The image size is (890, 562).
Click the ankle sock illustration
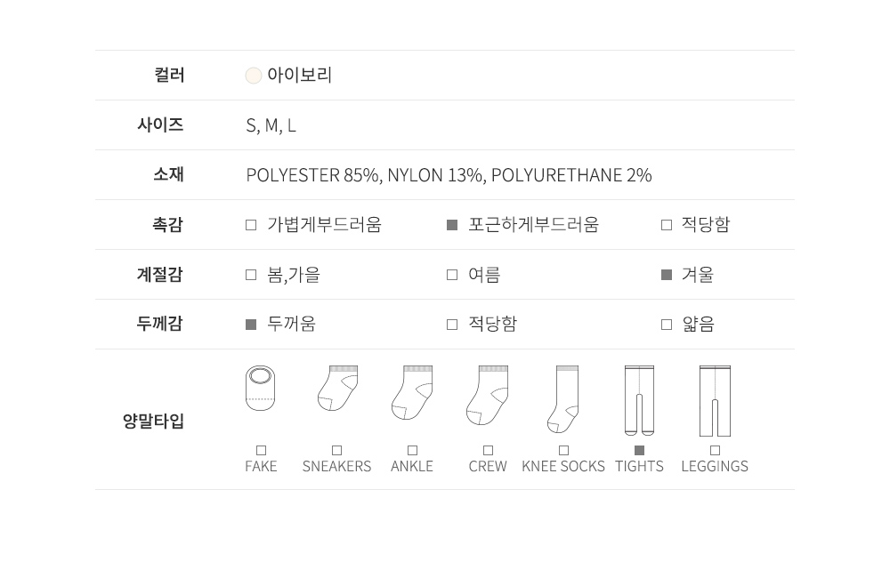[x=412, y=392]
